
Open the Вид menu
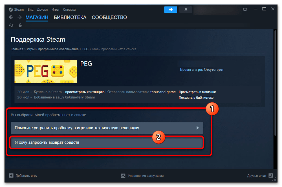(x=30, y=10)
